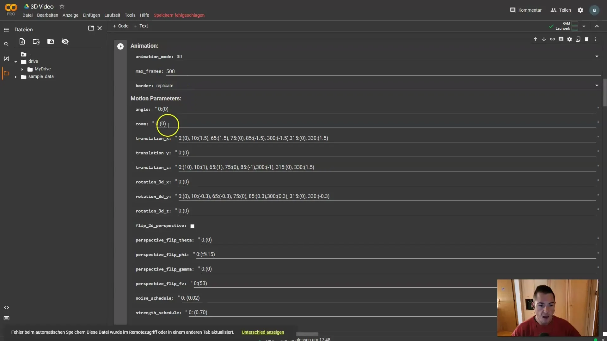Add a comment to the cell
The height and width of the screenshot is (341, 607).
coord(561,39)
